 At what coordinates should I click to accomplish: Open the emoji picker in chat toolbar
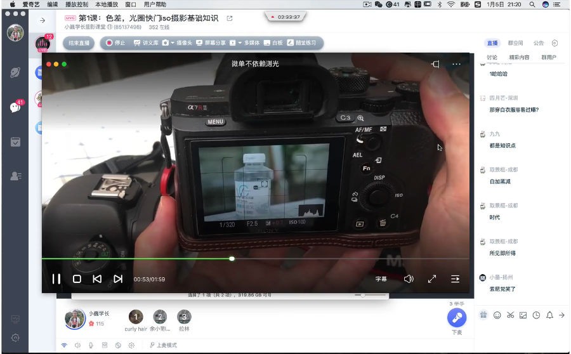click(x=497, y=315)
